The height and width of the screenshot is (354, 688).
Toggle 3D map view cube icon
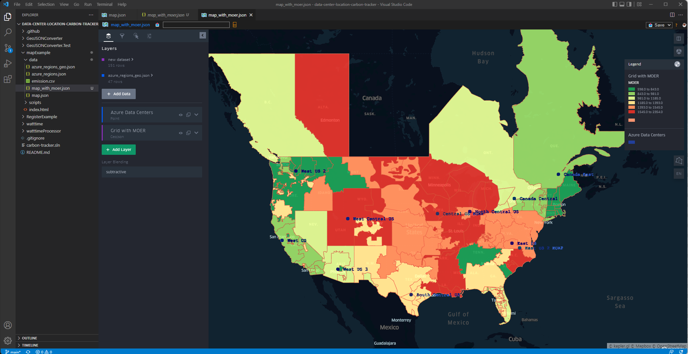679,51
